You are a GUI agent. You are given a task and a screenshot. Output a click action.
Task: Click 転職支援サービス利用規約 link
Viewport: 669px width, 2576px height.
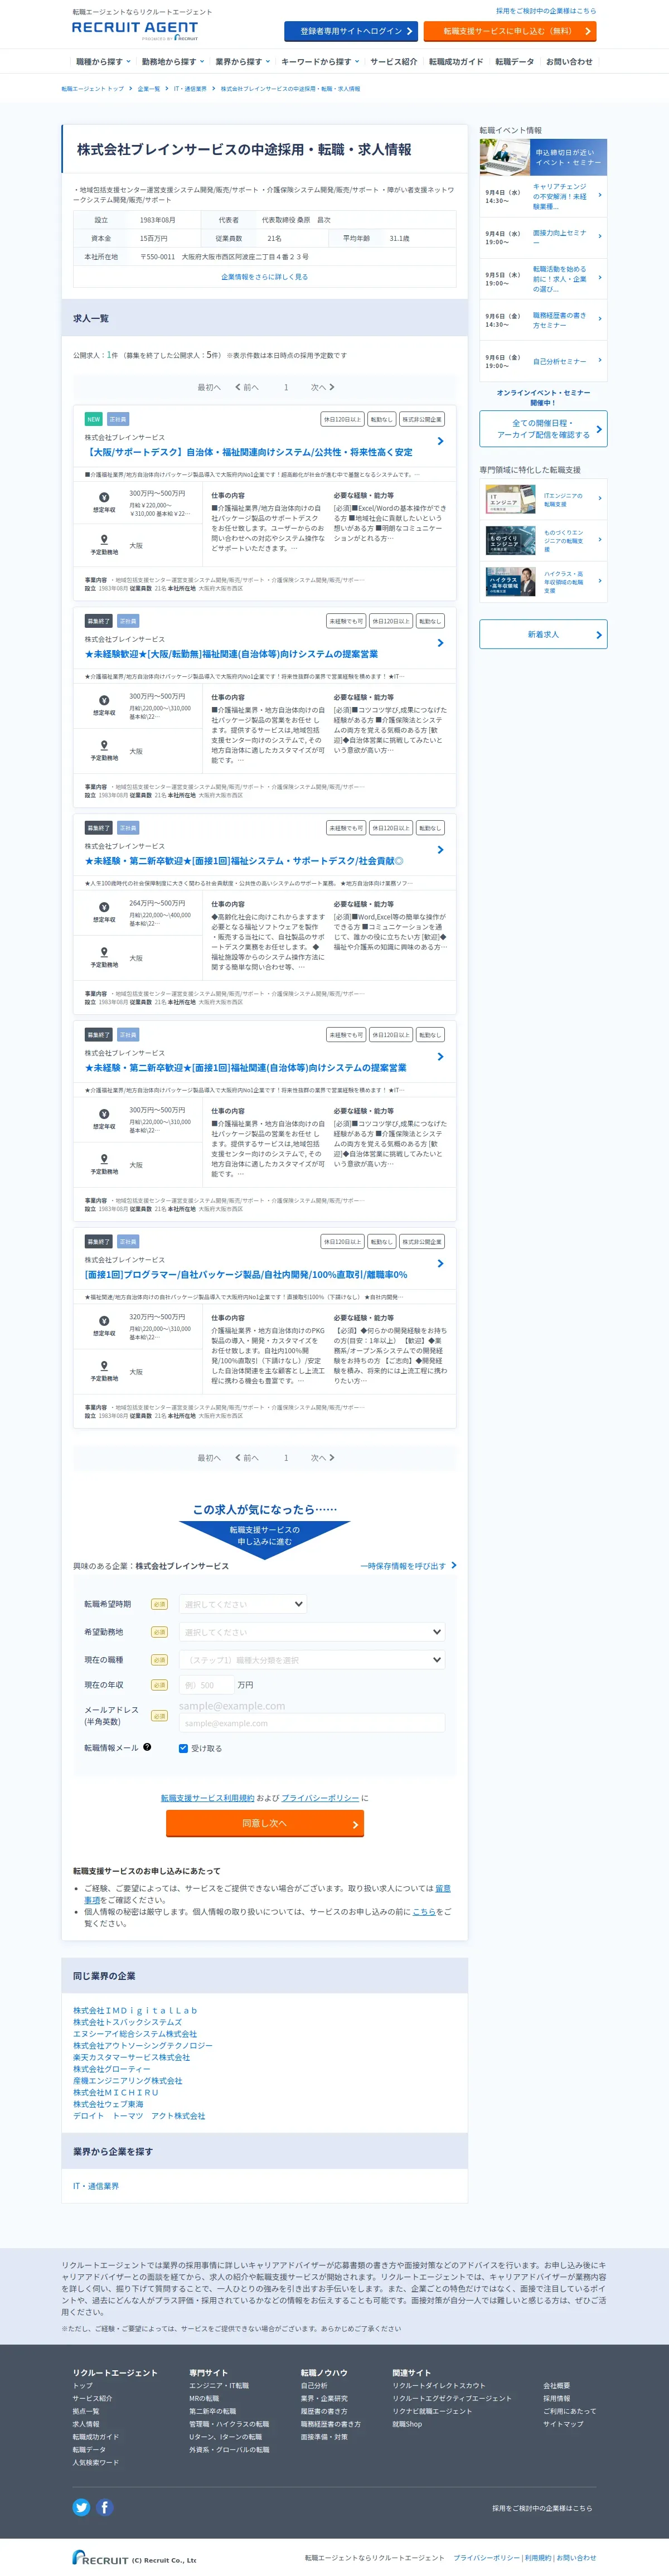208,1798
